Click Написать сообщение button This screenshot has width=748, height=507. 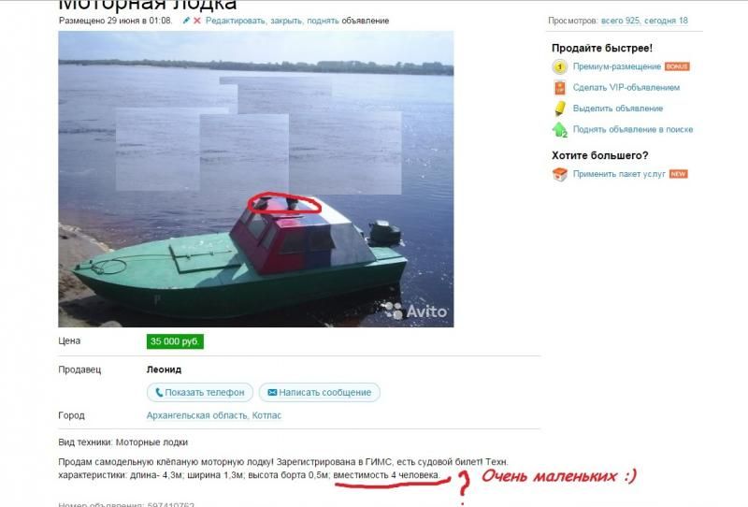(x=320, y=393)
